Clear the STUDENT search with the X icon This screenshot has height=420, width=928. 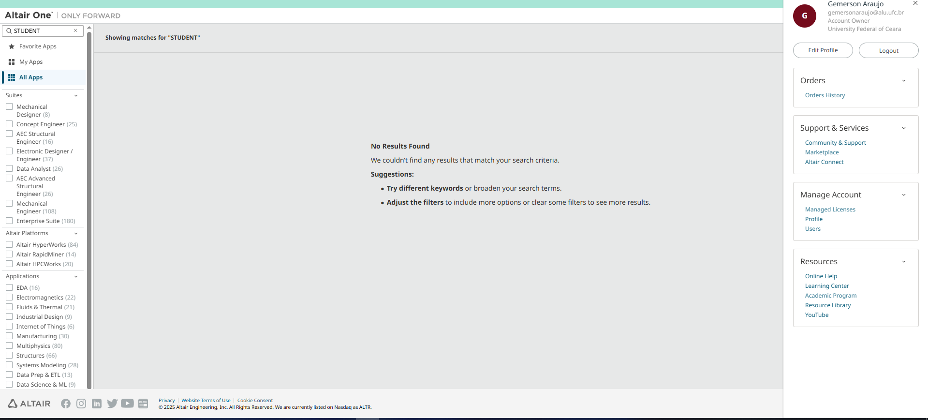[75, 30]
